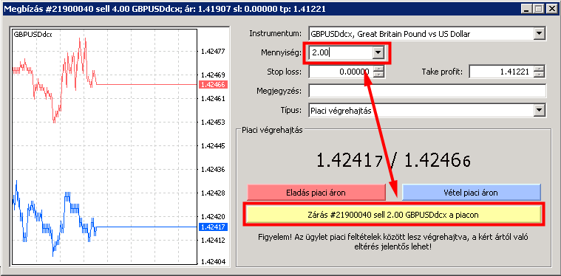Increase Take profit with the up arrow

539,69
